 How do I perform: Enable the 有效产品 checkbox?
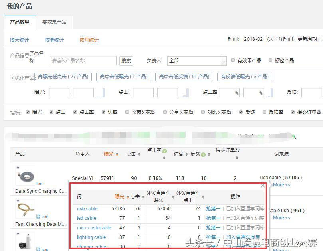(233, 60)
